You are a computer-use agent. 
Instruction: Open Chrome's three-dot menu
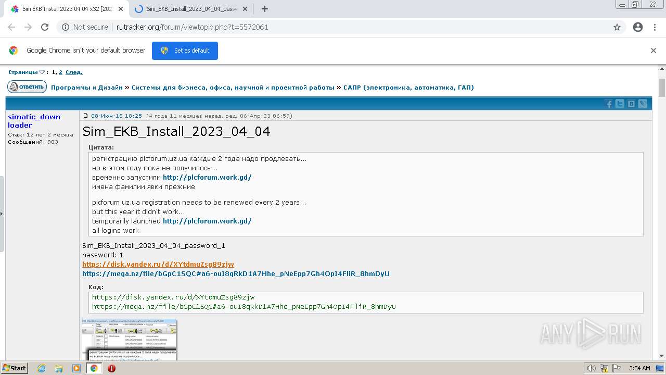[x=655, y=27]
